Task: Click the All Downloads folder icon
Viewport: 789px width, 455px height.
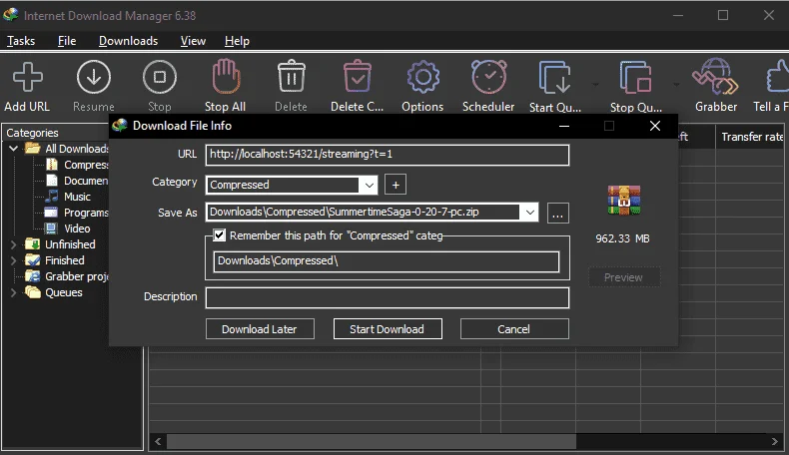Action: 33,149
